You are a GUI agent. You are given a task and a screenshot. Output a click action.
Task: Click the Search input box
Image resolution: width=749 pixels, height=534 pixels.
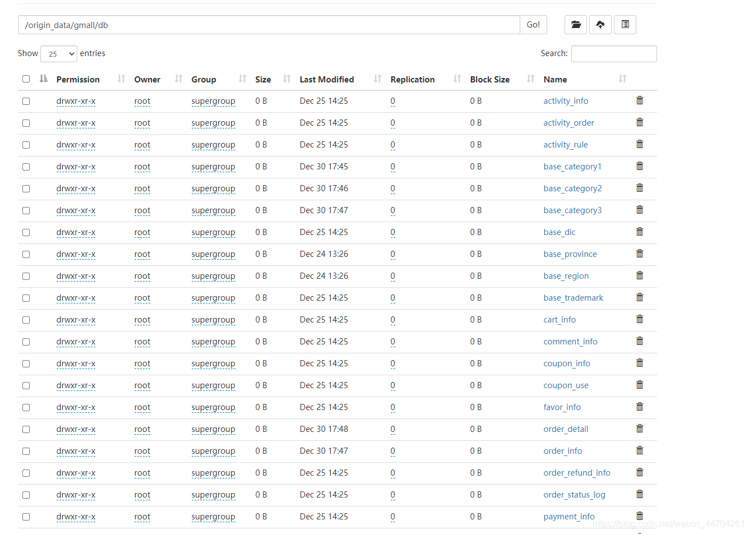[x=614, y=54]
